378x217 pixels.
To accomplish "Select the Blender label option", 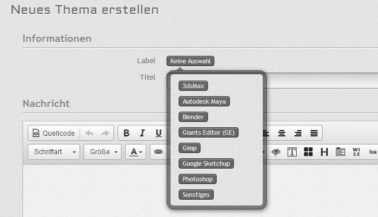I will click(x=193, y=117).
